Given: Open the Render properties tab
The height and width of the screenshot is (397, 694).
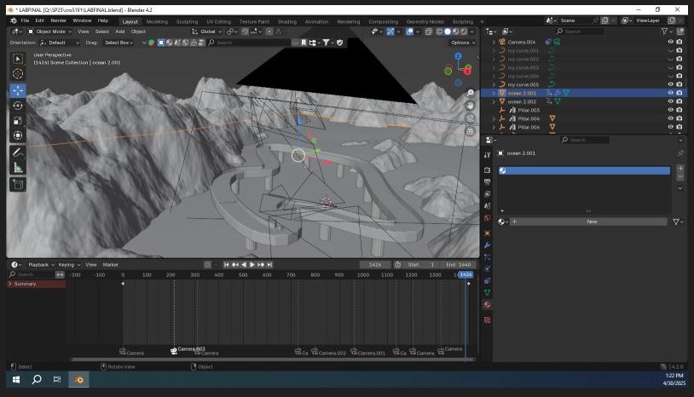Looking at the screenshot, I should 488,170.
